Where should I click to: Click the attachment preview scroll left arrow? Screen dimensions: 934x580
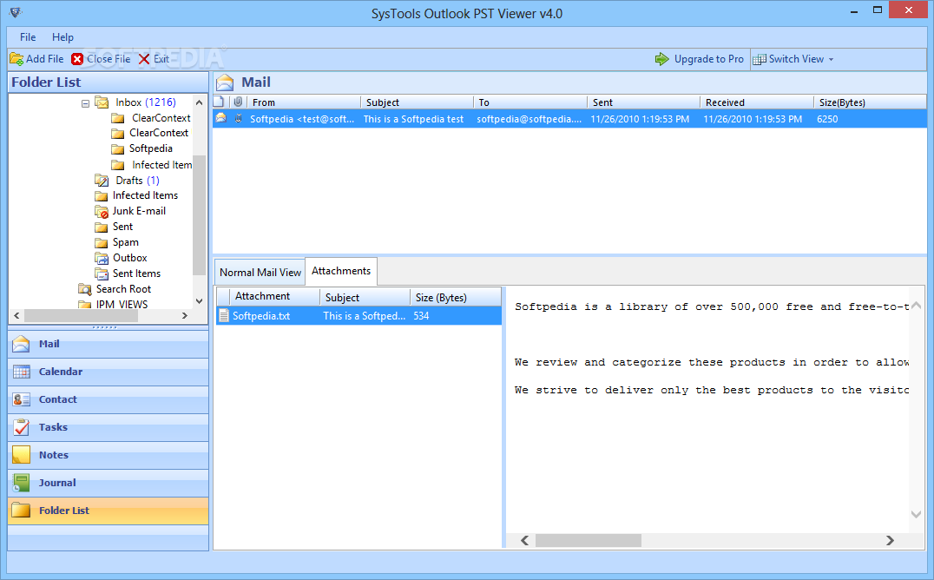525,541
